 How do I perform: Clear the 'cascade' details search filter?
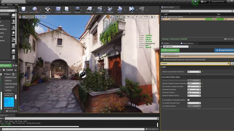pos(228,64)
